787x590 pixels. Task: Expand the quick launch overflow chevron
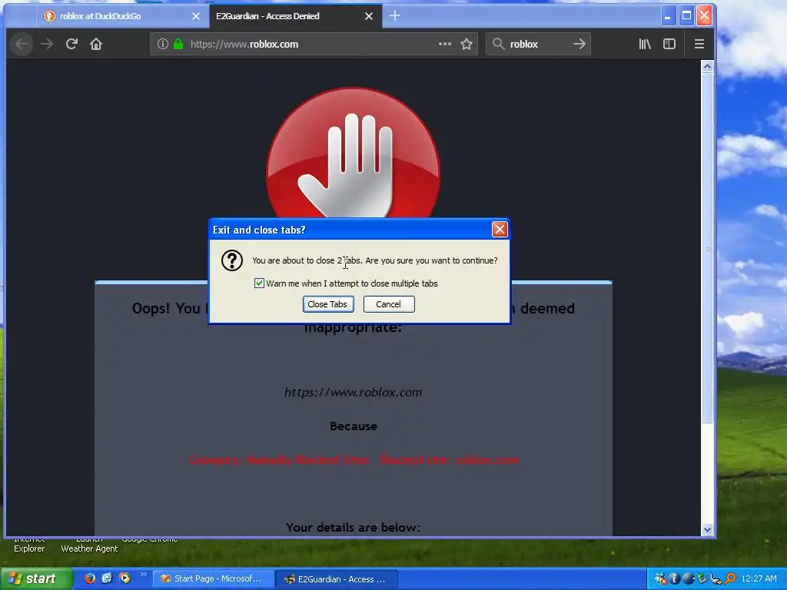(x=143, y=575)
